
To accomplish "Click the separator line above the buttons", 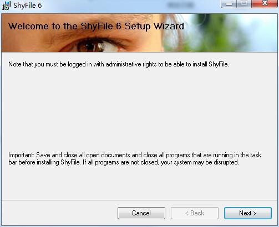I will click(139, 200).
